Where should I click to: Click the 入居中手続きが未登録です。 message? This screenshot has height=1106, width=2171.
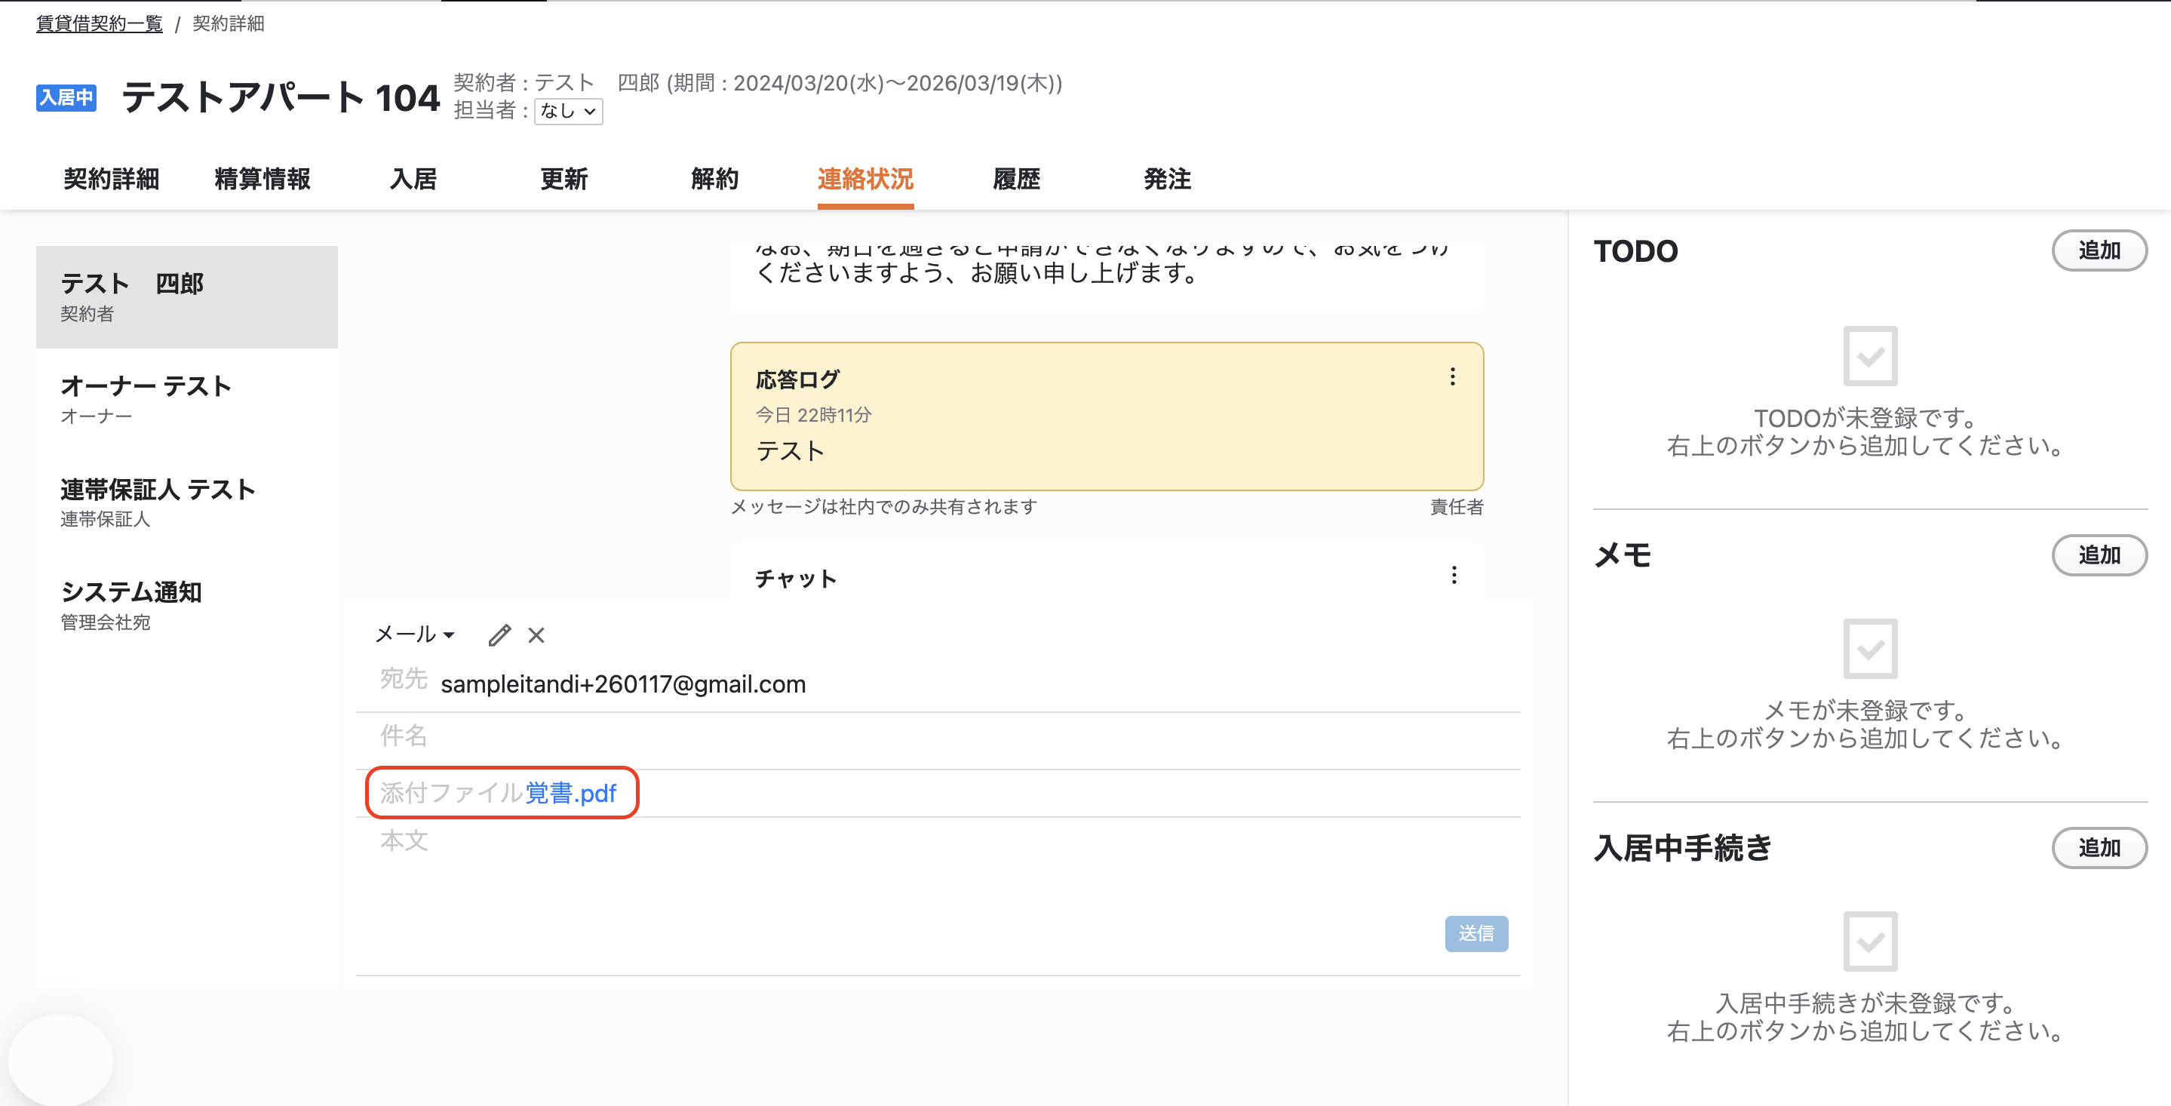coord(1864,1003)
